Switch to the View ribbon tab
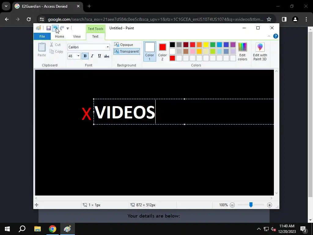Image resolution: width=313 pixels, height=235 pixels. (x=77, y=36)
